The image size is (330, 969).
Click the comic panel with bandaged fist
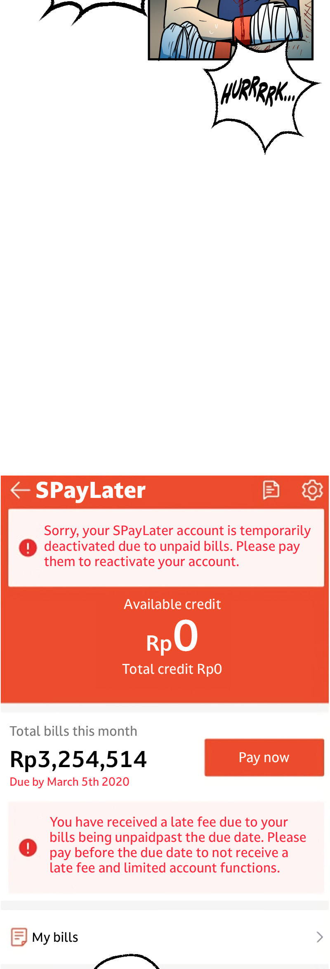pyautogui.click(x=230, y=29)
